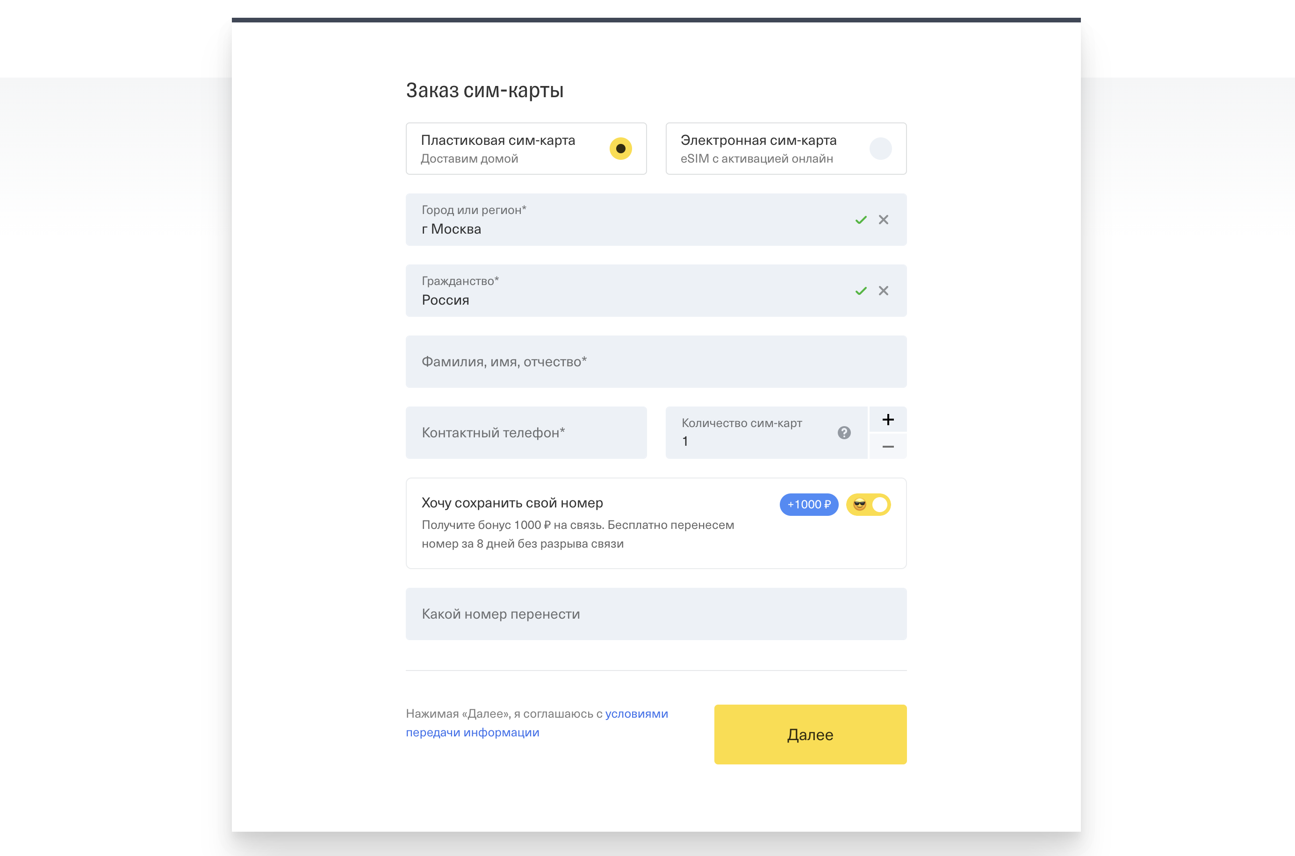Focus the Контактный телефон field
1295x856 pixels.
tap(525, 432)
